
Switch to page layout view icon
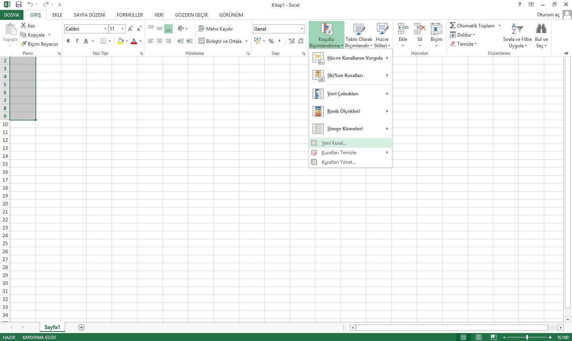tap(479, 337)
